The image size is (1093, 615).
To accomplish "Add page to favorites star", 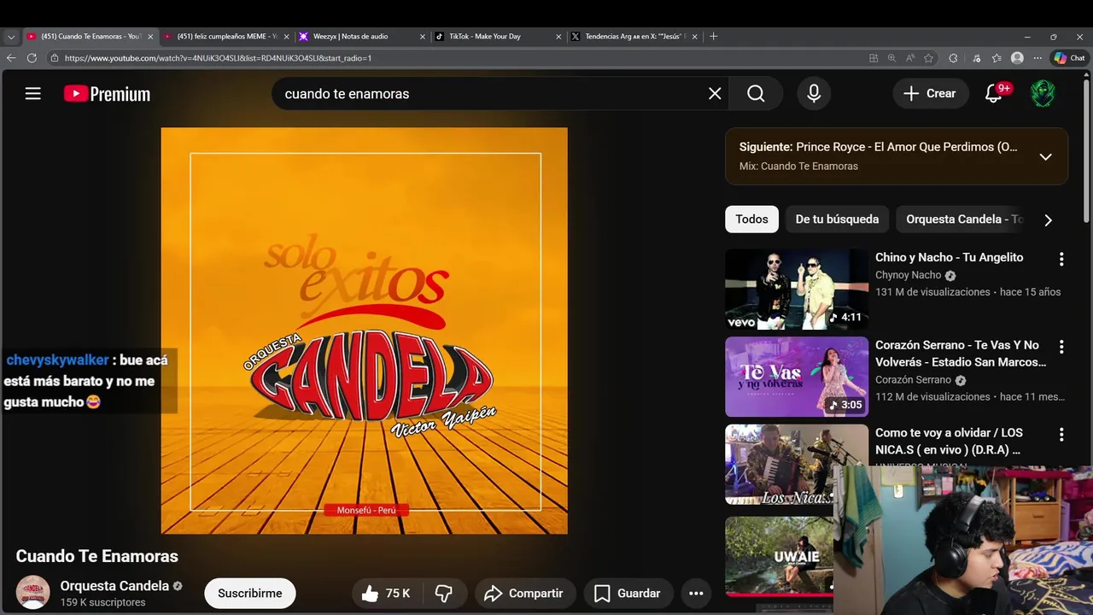I will click(928, 58).
